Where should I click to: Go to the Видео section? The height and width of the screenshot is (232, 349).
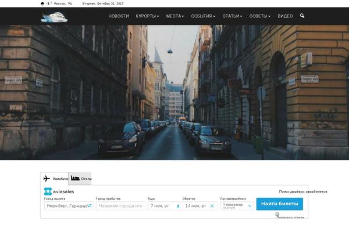[x=285, y=16]
